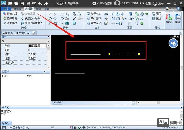Open customer service (客服) link

[145, 4]
